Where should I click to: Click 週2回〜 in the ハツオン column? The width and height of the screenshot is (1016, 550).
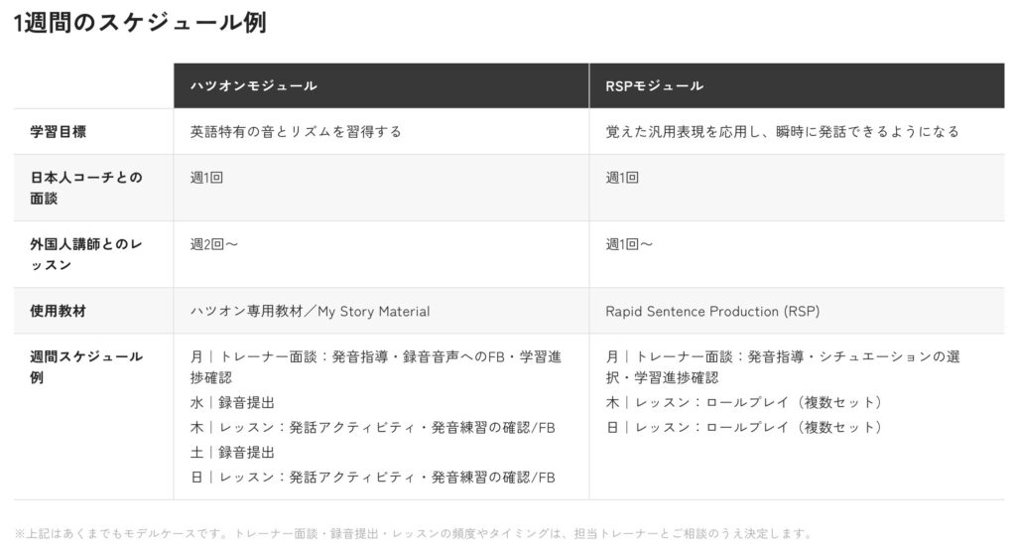(214, 244)
